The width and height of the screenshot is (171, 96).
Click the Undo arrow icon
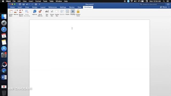pyautogui.click(x=27, y=4)
